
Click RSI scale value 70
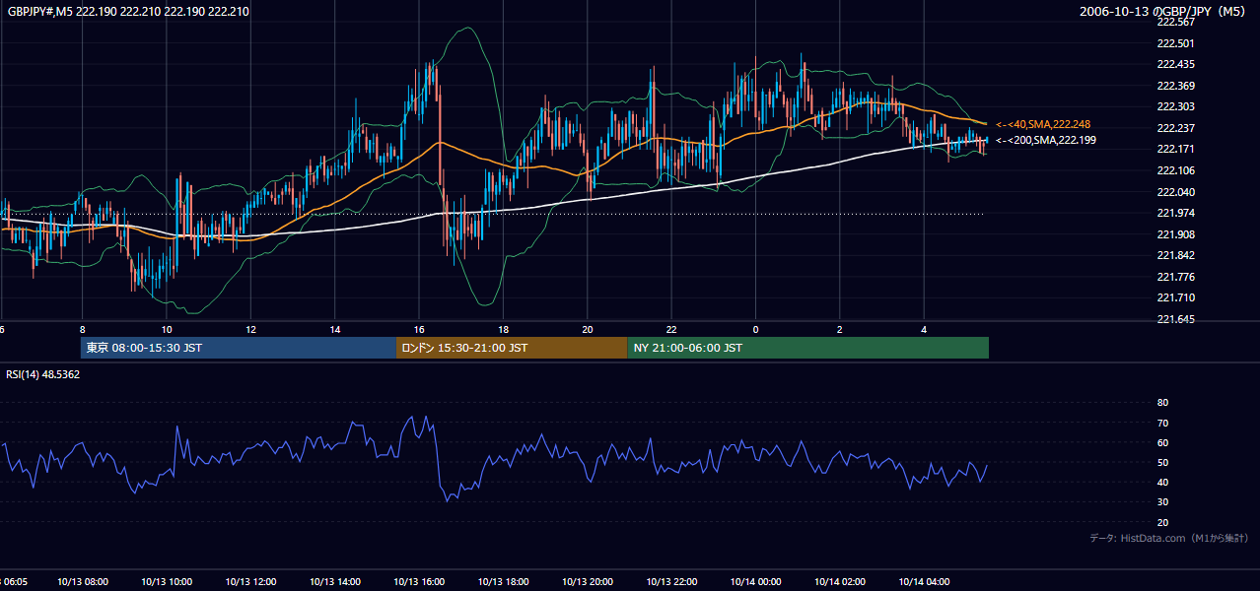1162,423
